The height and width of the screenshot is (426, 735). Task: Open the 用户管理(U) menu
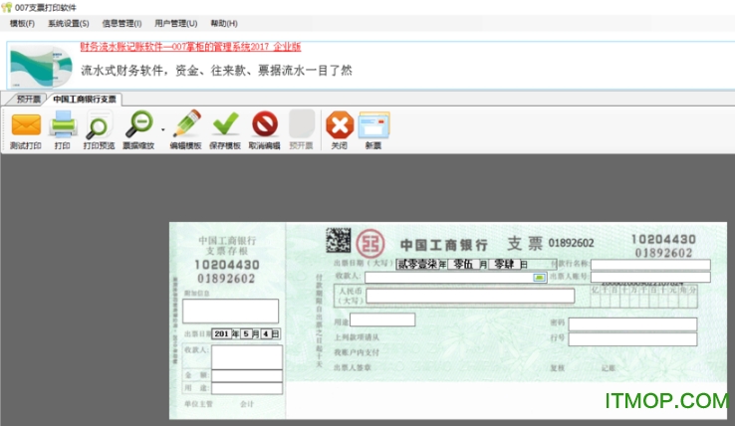(x=175, y=24)
